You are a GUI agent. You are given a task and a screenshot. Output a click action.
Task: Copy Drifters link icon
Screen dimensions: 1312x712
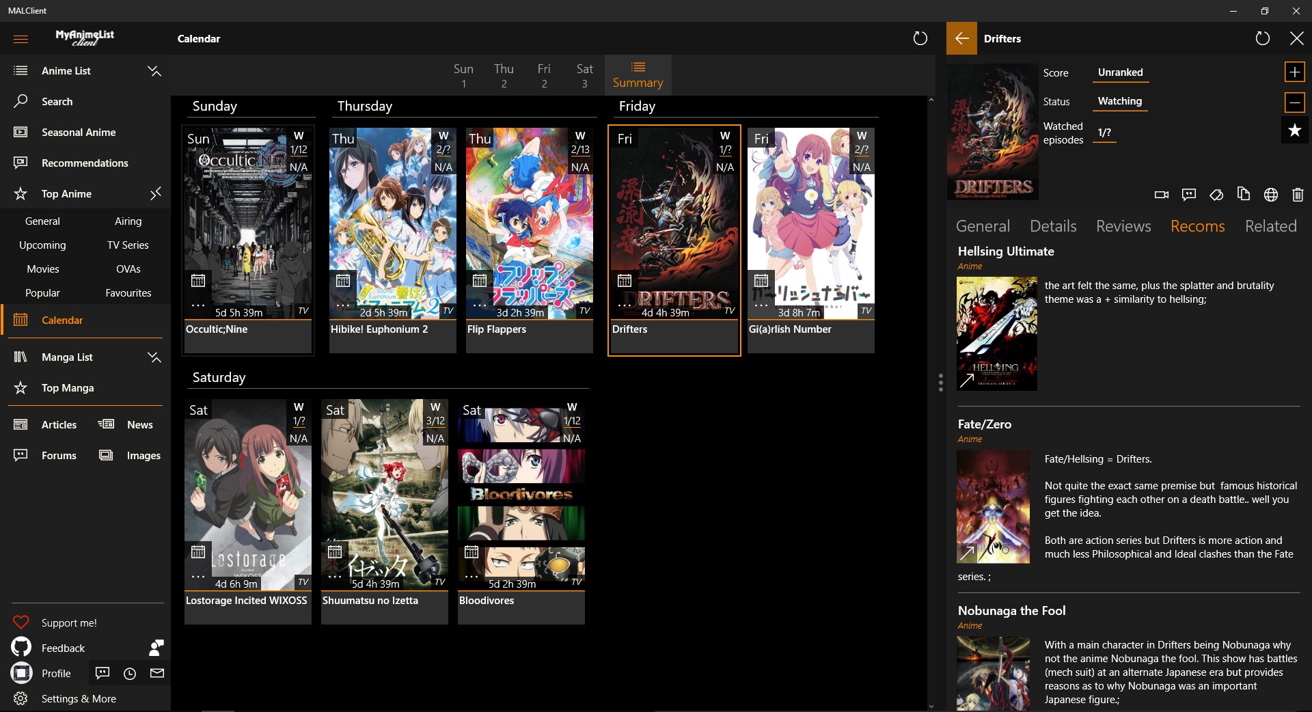pos(1244,195)
